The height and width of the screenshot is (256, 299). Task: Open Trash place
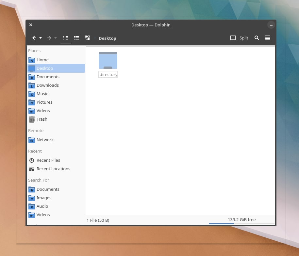56,119
